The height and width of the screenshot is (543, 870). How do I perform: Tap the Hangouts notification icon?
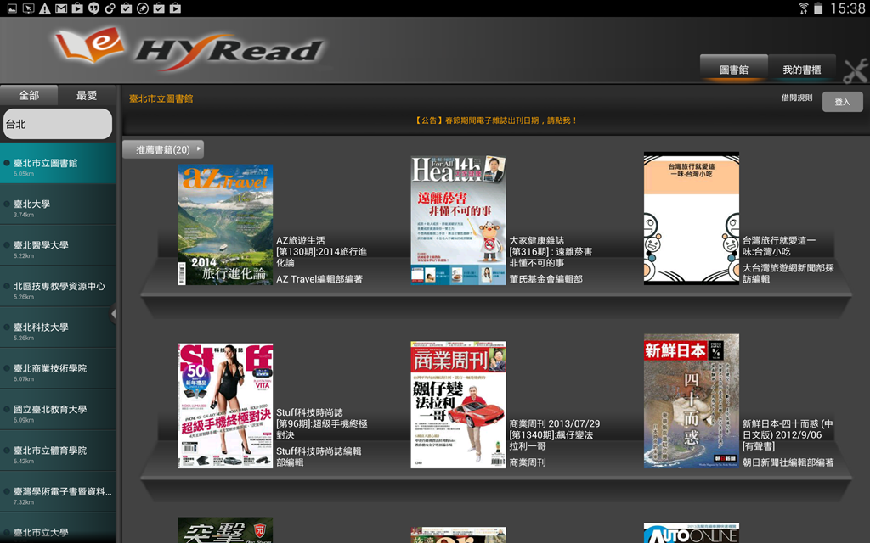point(93,8)
